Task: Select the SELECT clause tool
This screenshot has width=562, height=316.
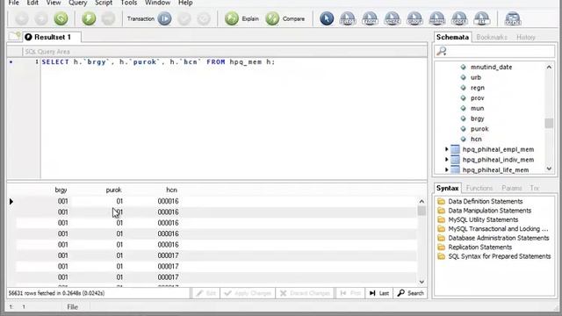Action: click(x=348, y=18)
